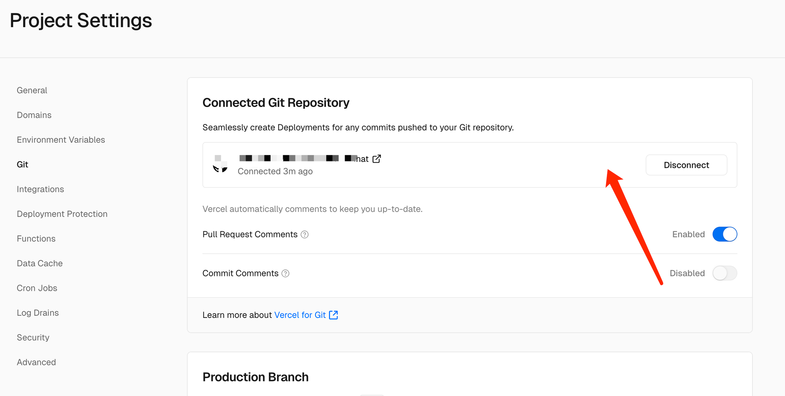Disable the Pull Request Comments toggle

point(725,234)
